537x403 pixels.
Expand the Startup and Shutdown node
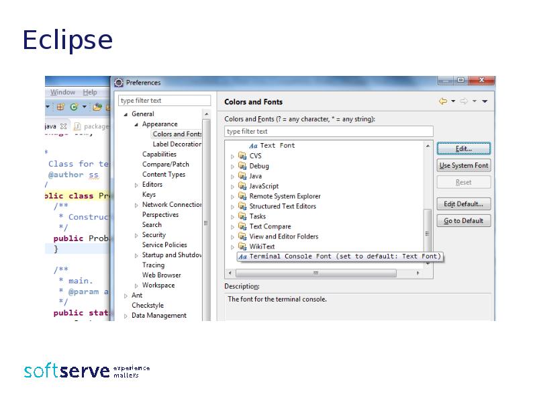pos(136,256)
